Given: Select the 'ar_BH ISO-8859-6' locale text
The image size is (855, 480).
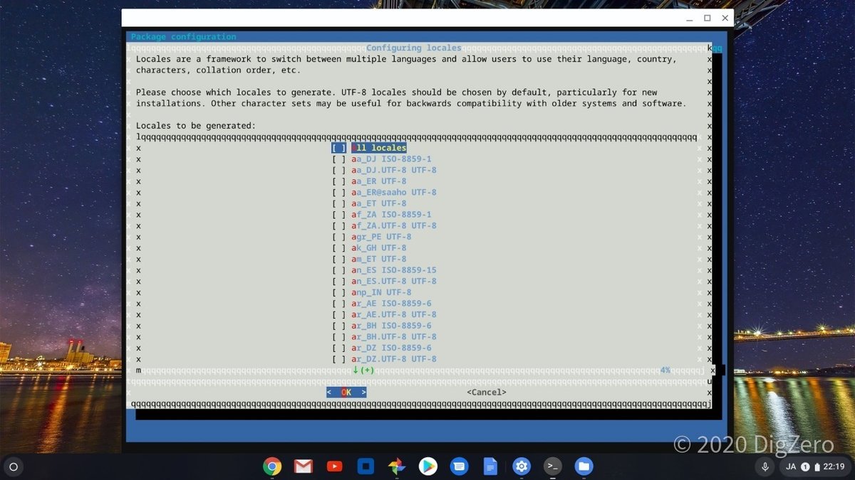Looking at the screenshot, I should [x=391, y=326].
